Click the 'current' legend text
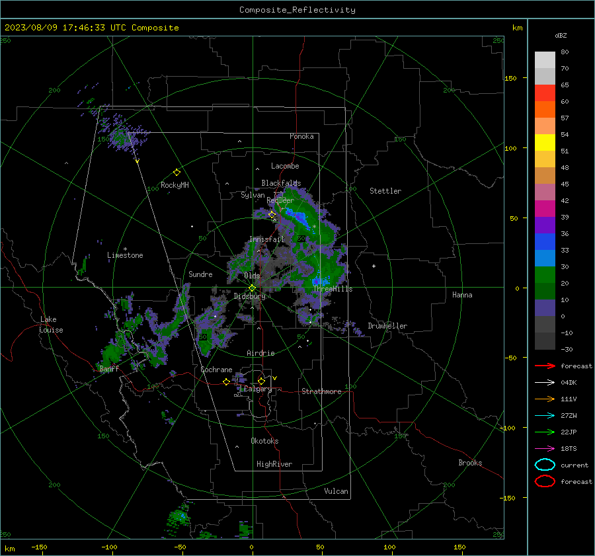This screenshot has height=556, width=595. click(x=575, y=465)
